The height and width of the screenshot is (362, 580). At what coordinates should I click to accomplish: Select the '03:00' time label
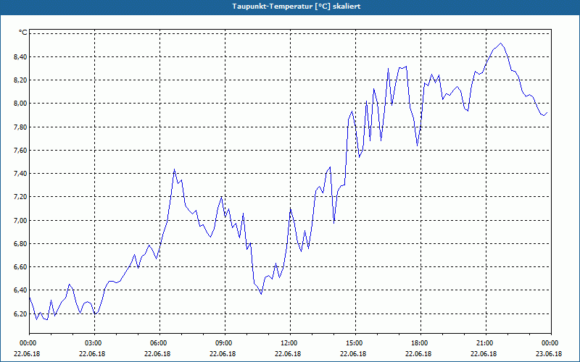coord(94,343)
